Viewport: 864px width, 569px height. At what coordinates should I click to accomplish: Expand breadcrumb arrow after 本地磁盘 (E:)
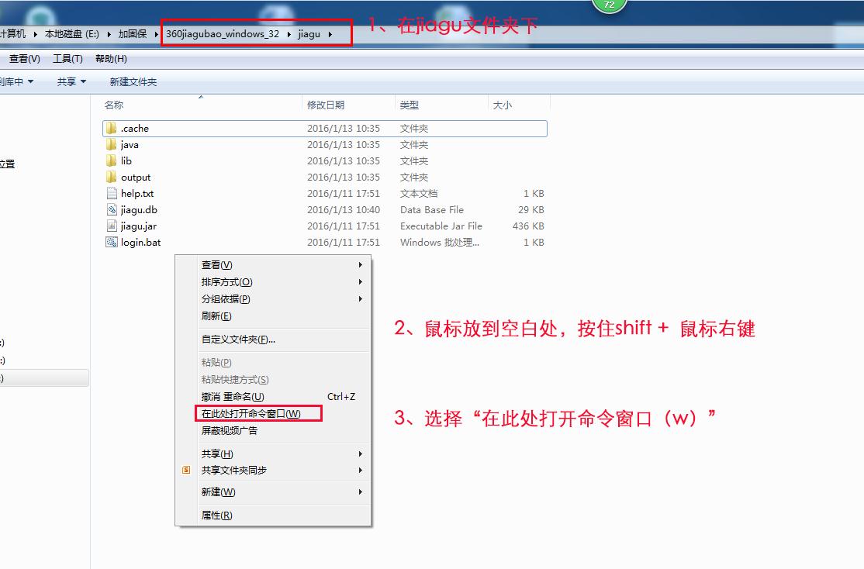pyautogui.click(x=108, y=34)
